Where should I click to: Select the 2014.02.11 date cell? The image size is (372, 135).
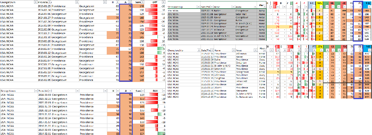pyautogui.click(x=44, y=134)
